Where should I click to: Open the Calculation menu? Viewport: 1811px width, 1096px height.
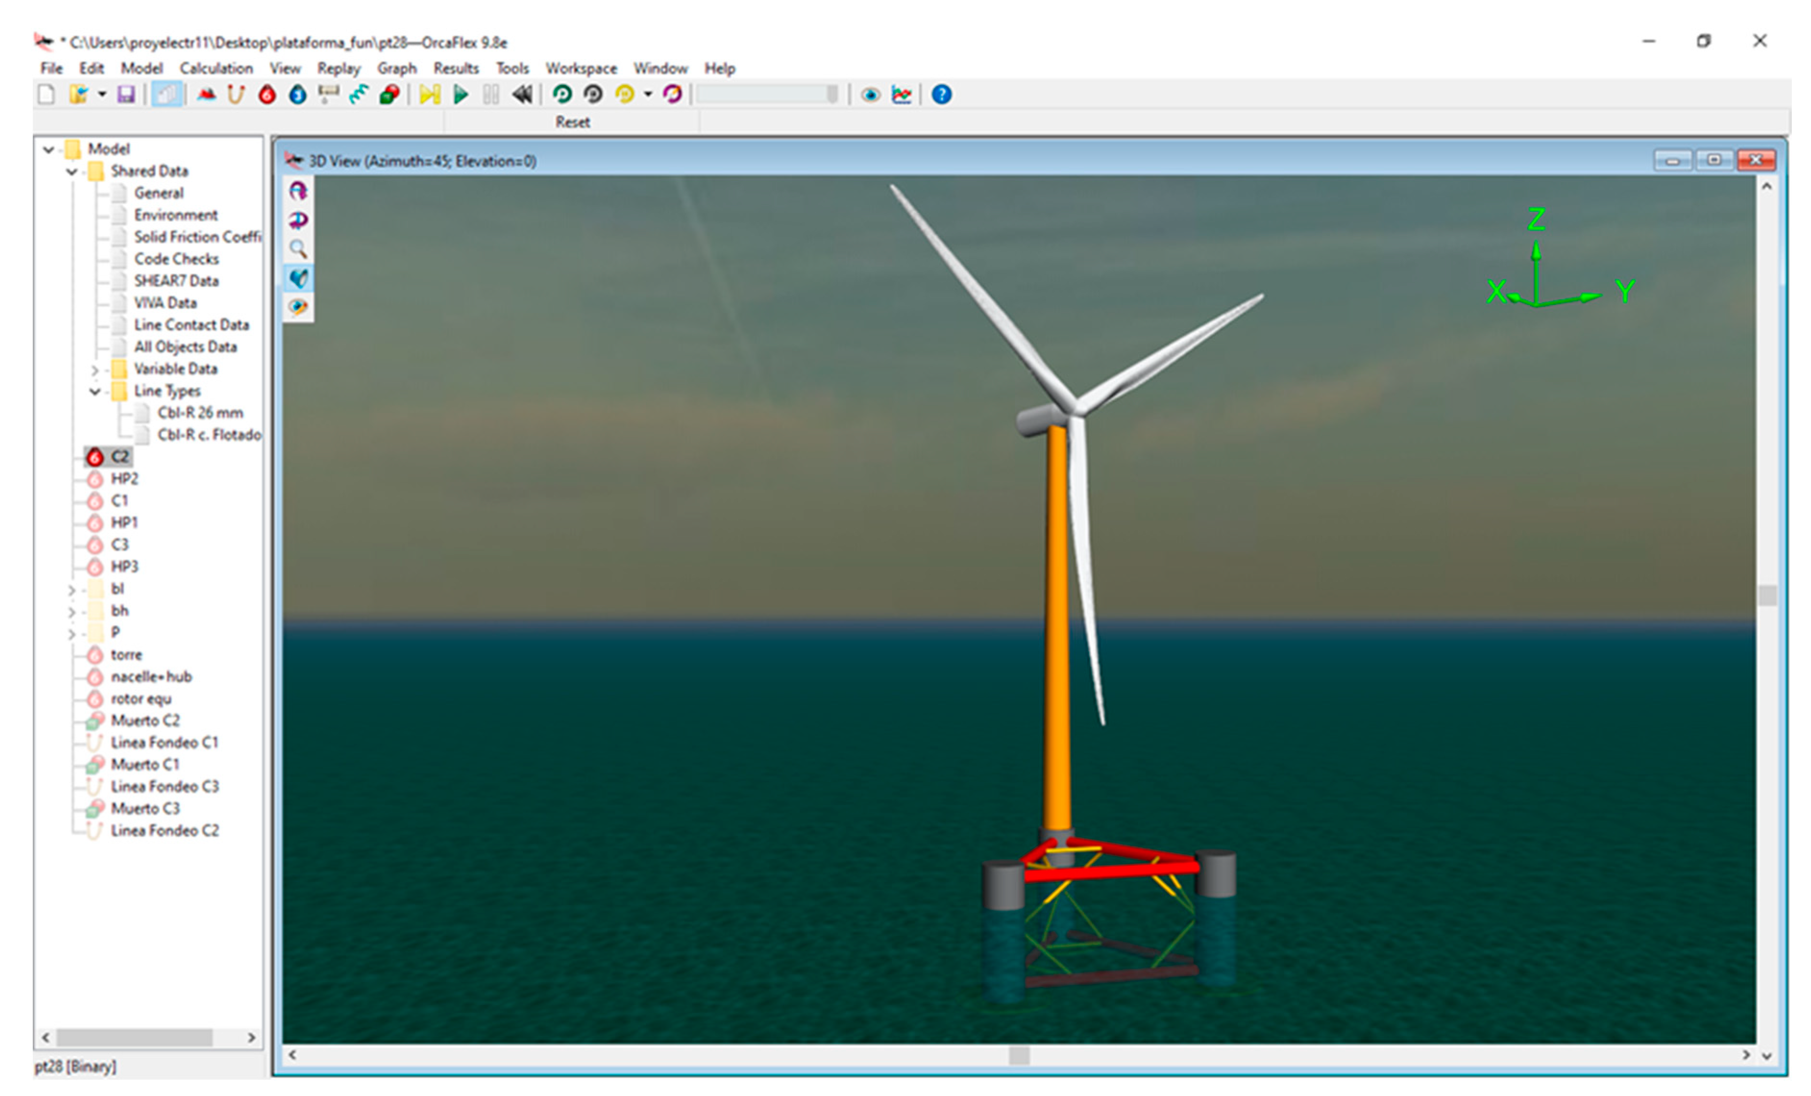(x=216, y=68)
